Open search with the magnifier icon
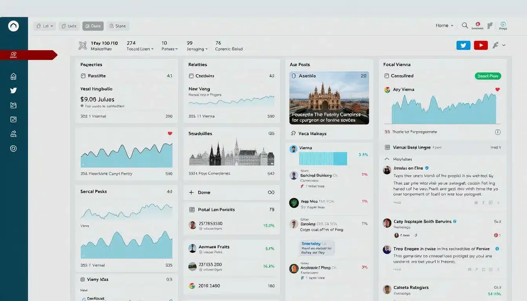Image resolution: width=527 pixels, height=301 pixels. point(465,25)
